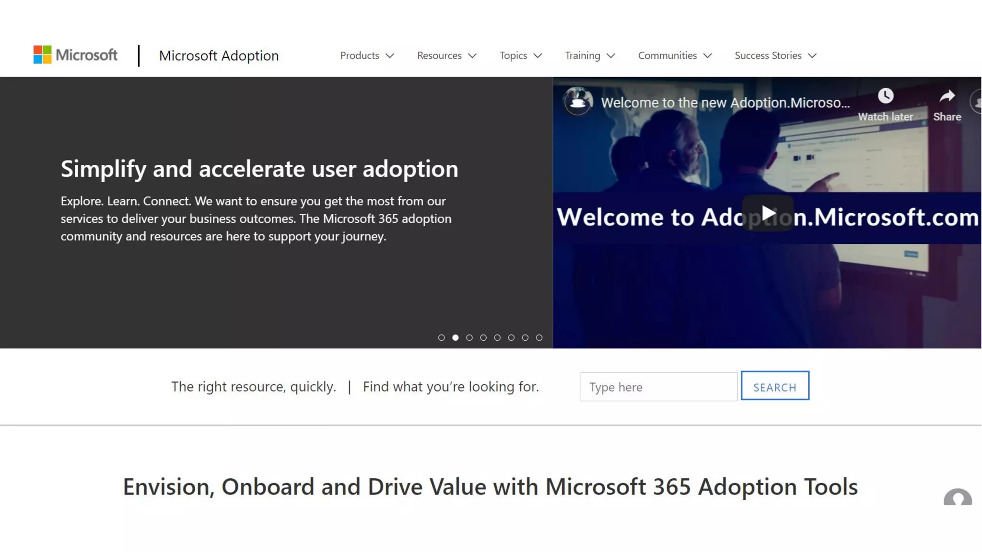Open the chat assistant icon at bottom right
The image size is (982, 552).
pyautogui.click(x=957, y=498)
